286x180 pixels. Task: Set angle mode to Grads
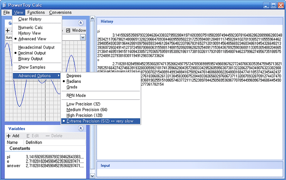pos(101,87)
